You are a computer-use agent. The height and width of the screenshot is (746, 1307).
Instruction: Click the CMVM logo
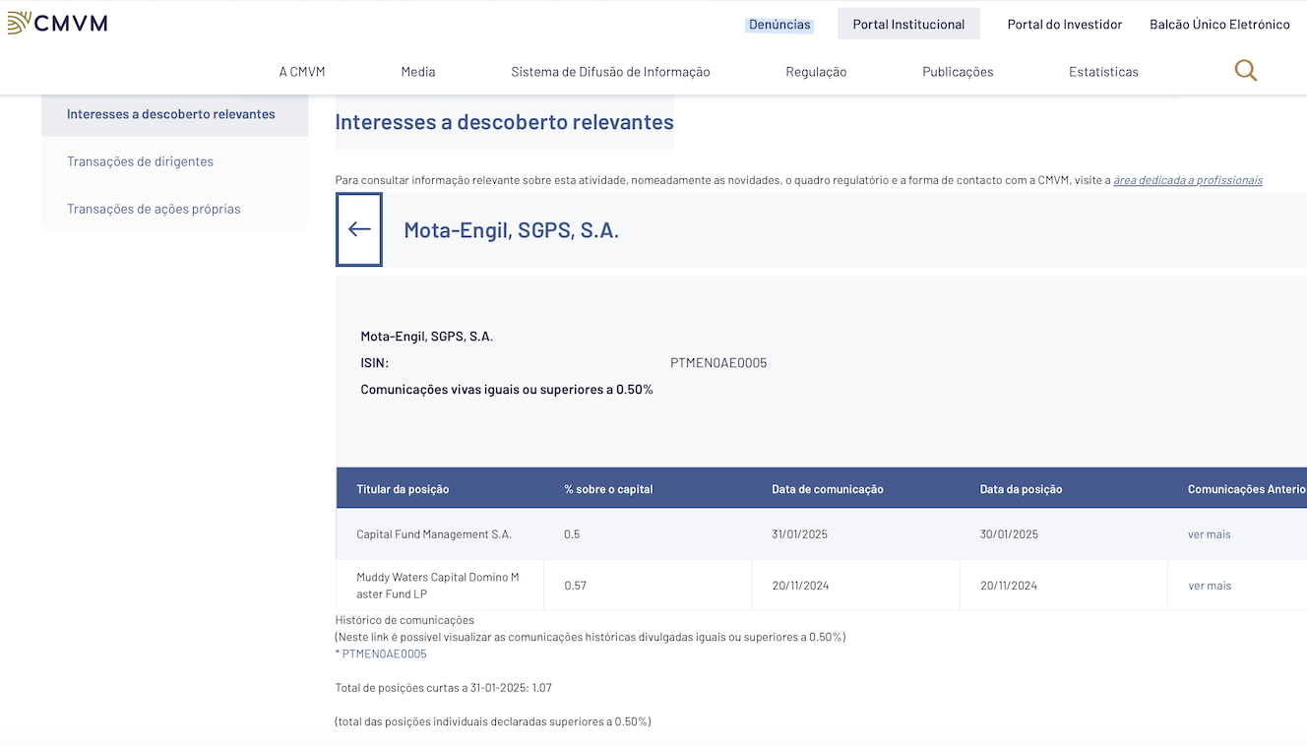[x=57, y=23]
